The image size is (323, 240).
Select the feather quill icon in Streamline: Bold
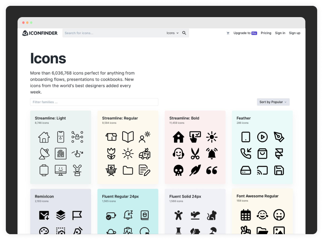[x=195, y=170]
